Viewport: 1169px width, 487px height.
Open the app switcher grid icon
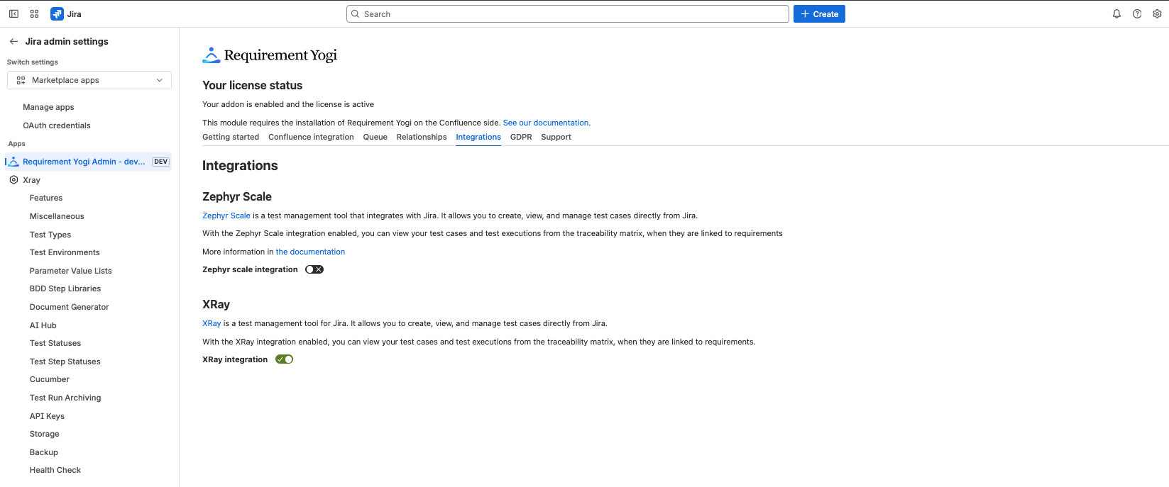tap(34, 14)
